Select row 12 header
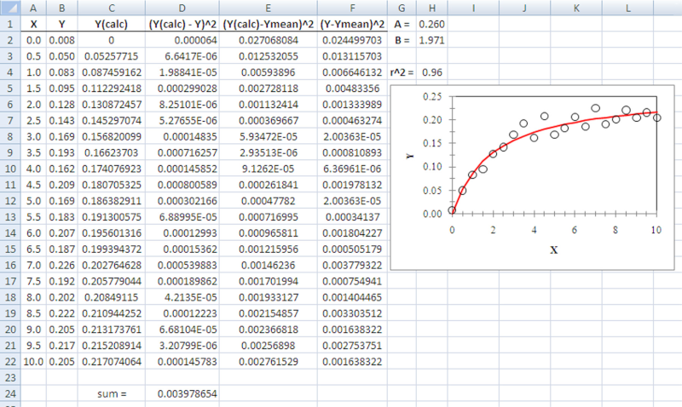This screenshot has width=682, height=407. [x=10, y=201]
